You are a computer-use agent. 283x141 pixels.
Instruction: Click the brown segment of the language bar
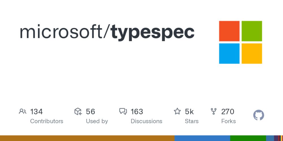[87, 138]
